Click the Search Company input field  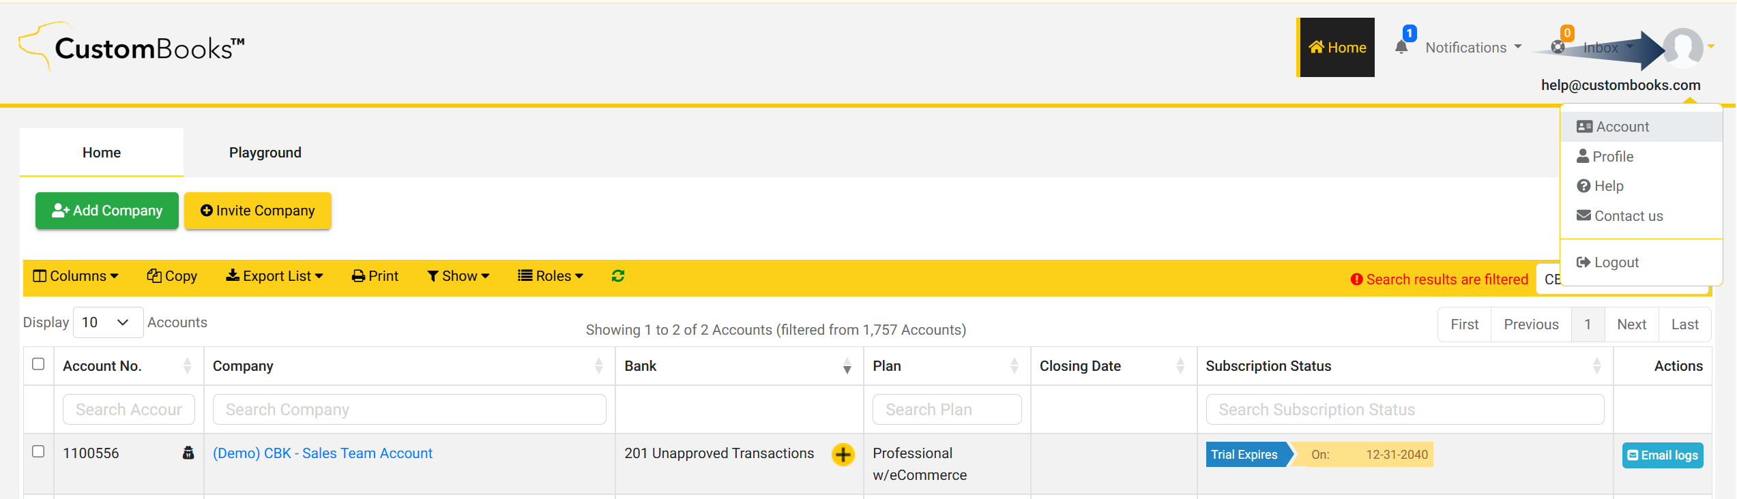coord(409,410)
